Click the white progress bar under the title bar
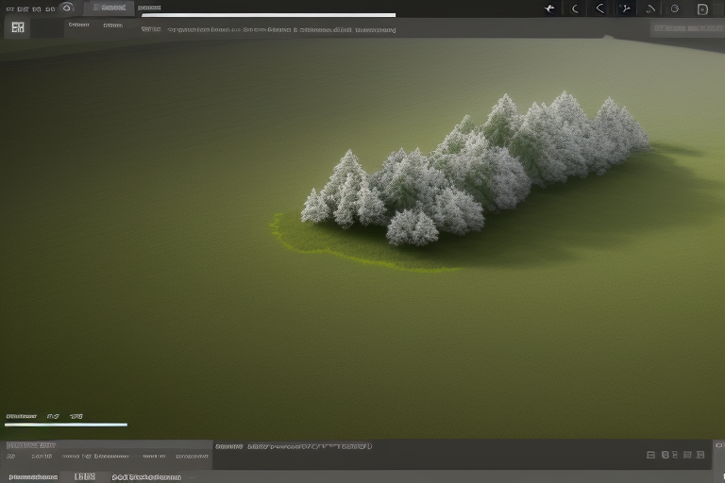 268,15
